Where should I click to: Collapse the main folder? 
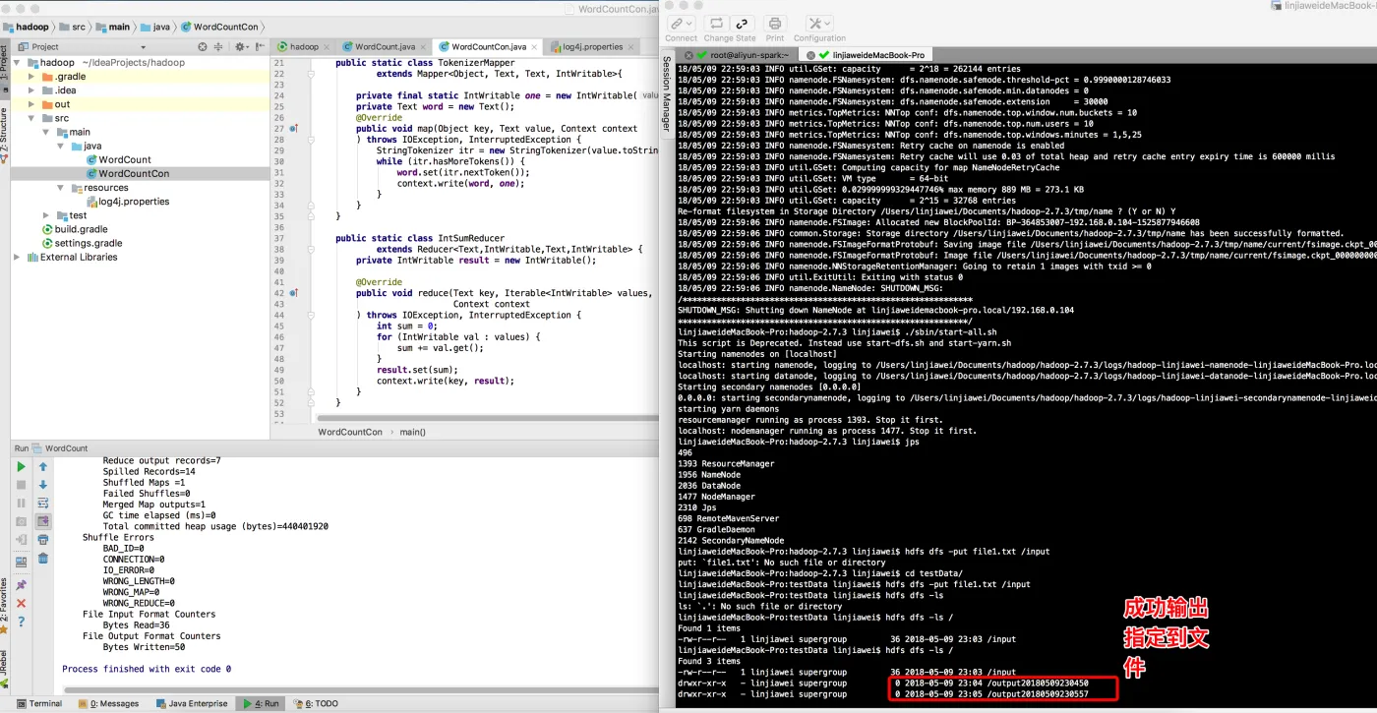coord(46,132)
